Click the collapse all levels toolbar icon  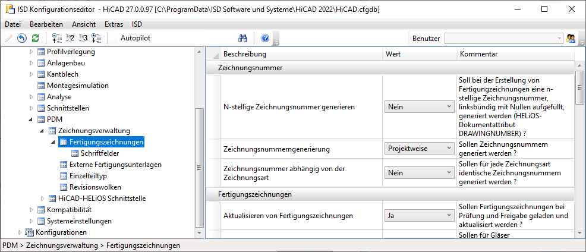[x=56, y=38]
